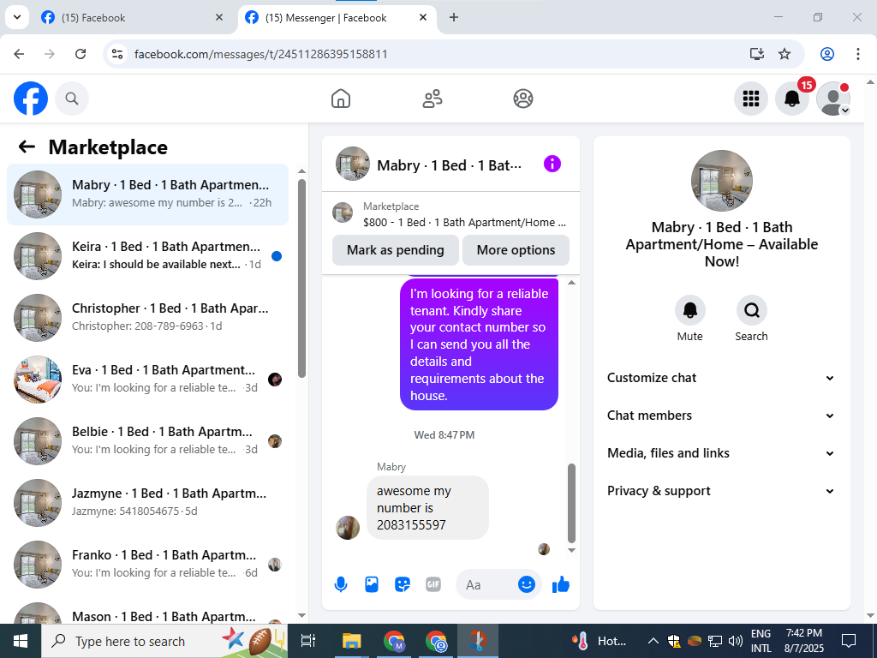The width and height of the screenshot is (877, 658).
Task: Click the conversation list scrollbar thumb
Action: click(302, 278)
